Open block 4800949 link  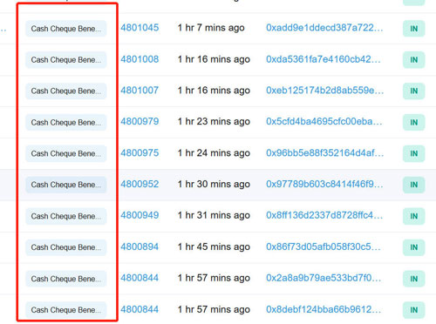tap(140, 215)
